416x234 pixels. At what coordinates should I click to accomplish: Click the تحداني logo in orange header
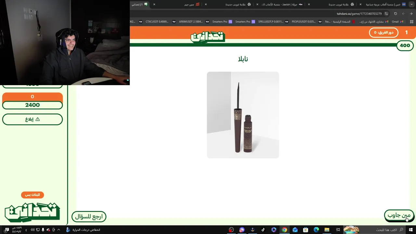pyautogui.click(x=208, y=37)
